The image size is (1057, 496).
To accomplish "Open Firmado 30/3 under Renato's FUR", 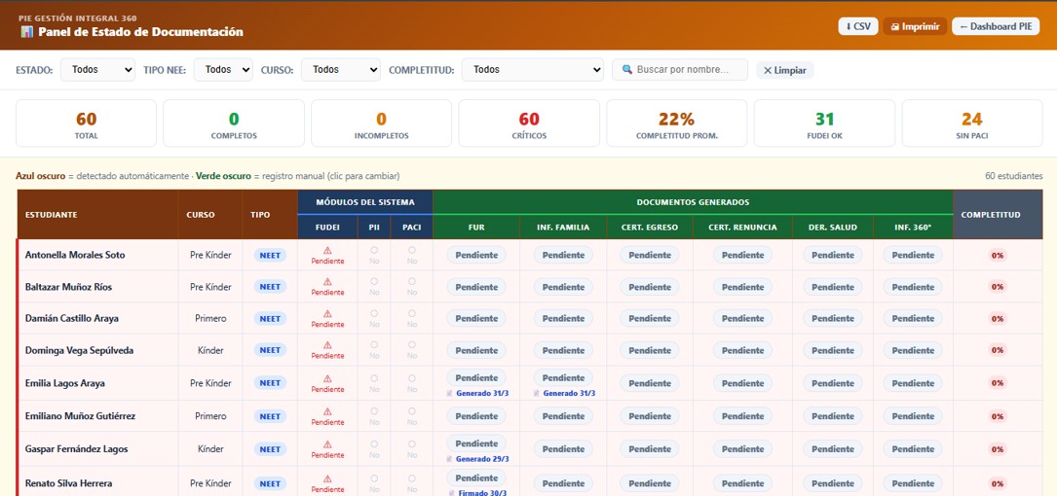I will [477, 493].
